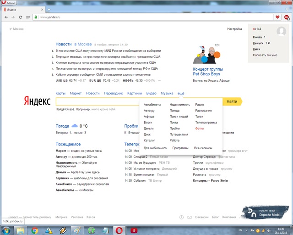Click the Яндекс logo
Image resolution: width=293 pixels, height=235 pixels.
(37, 101)
